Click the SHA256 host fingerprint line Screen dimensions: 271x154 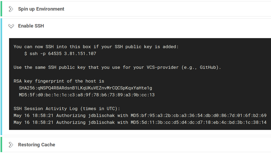tap(85, 88)
